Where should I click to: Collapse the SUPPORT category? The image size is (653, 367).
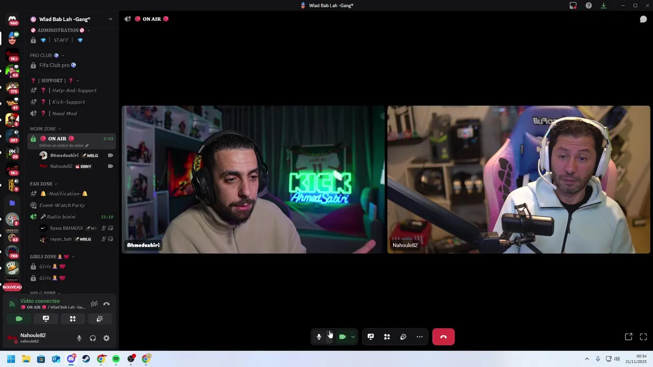point(55,81)
